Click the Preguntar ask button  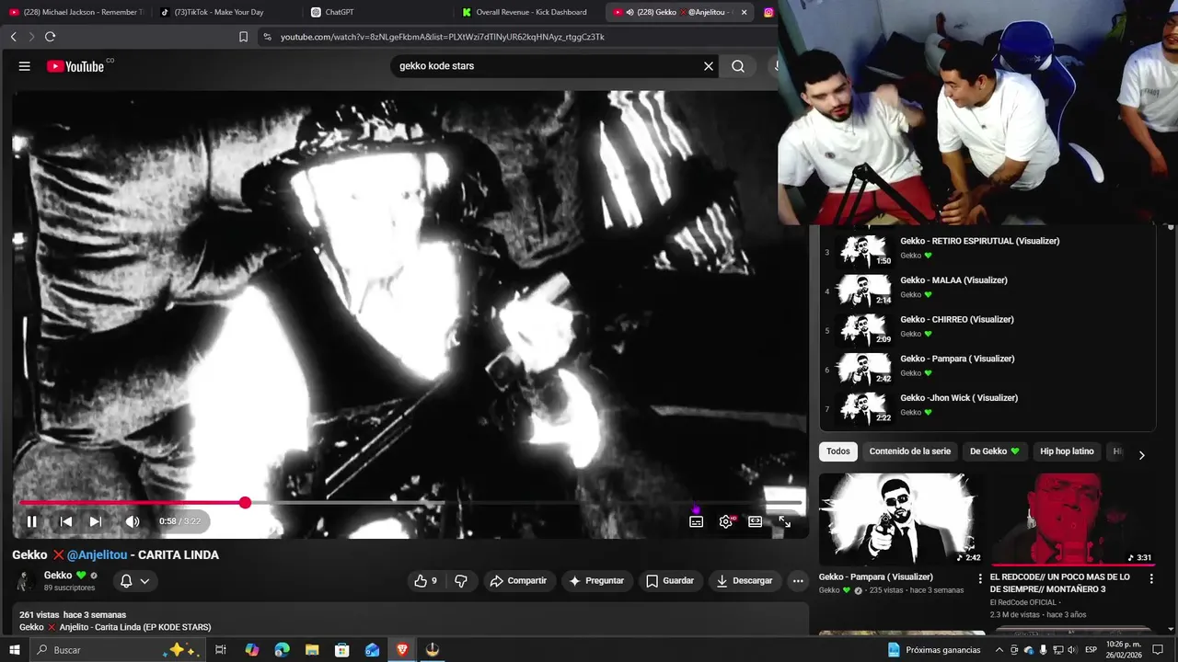click(x=597, y=581)
